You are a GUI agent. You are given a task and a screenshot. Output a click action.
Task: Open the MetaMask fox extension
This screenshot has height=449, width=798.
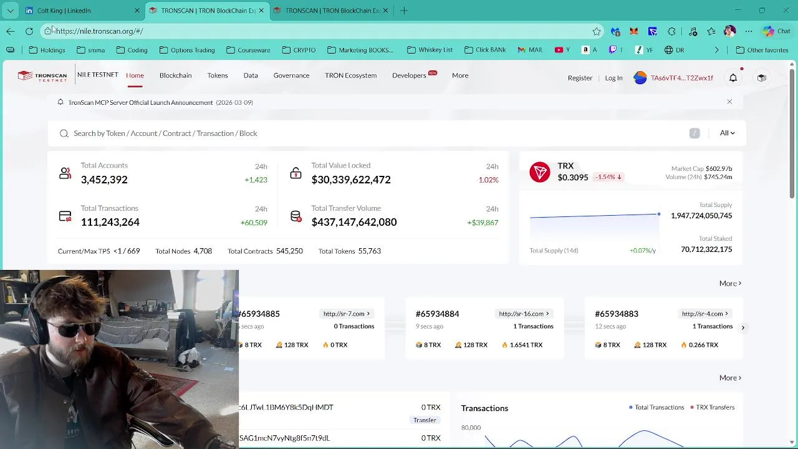pos(634,31)
